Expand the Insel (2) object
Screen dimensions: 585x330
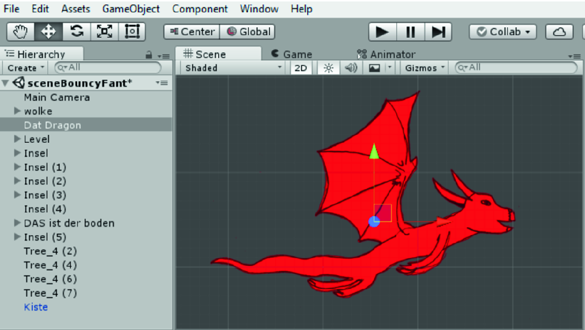coord(17,181)
